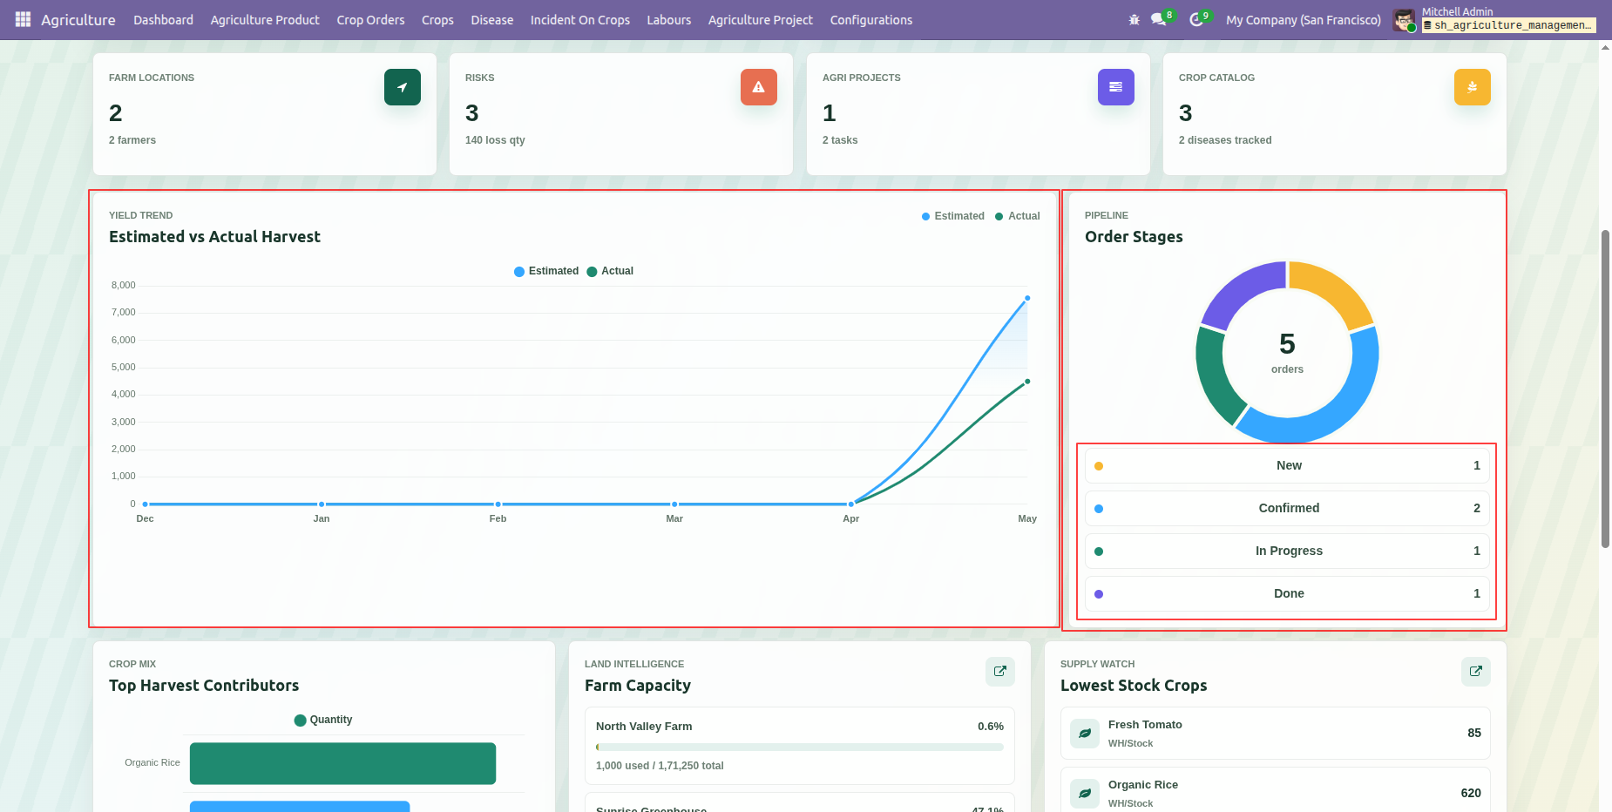Click the purple donut chart segment

[1240, 288]
